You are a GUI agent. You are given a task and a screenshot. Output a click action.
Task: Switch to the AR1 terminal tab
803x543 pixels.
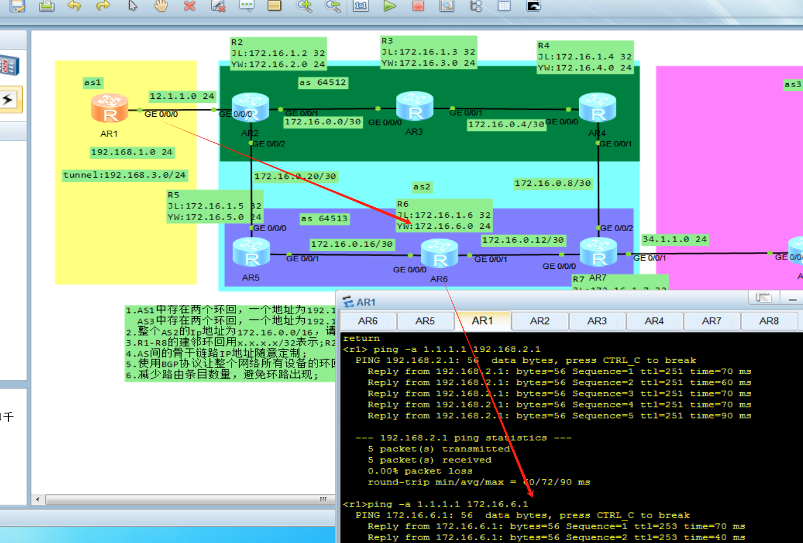[483, 321]
